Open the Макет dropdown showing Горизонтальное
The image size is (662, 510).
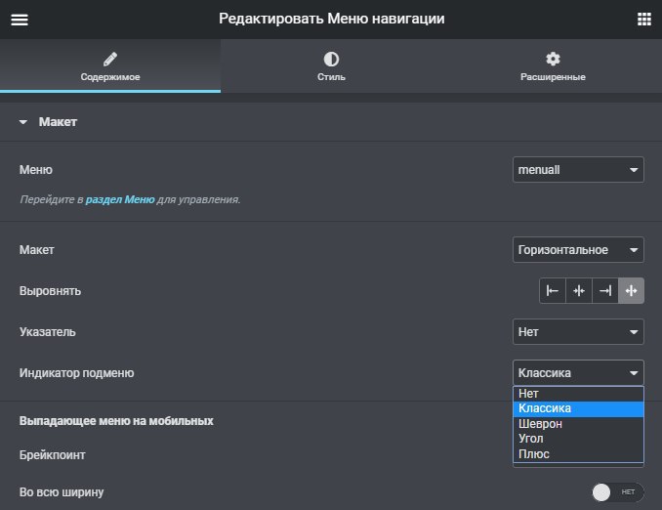click(x=578, y=250)
